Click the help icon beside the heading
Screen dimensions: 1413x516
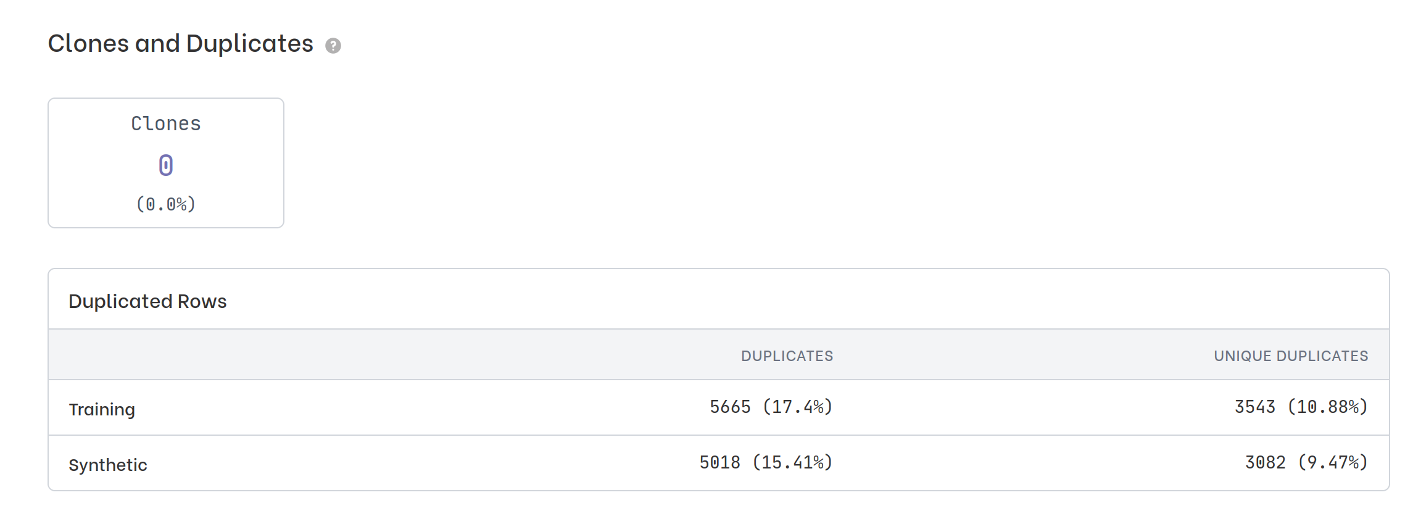click(333, 46)
